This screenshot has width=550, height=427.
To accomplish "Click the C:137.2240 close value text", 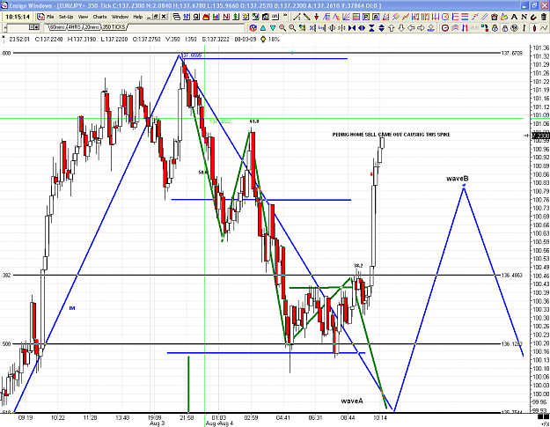I will (x=48, y=40).
